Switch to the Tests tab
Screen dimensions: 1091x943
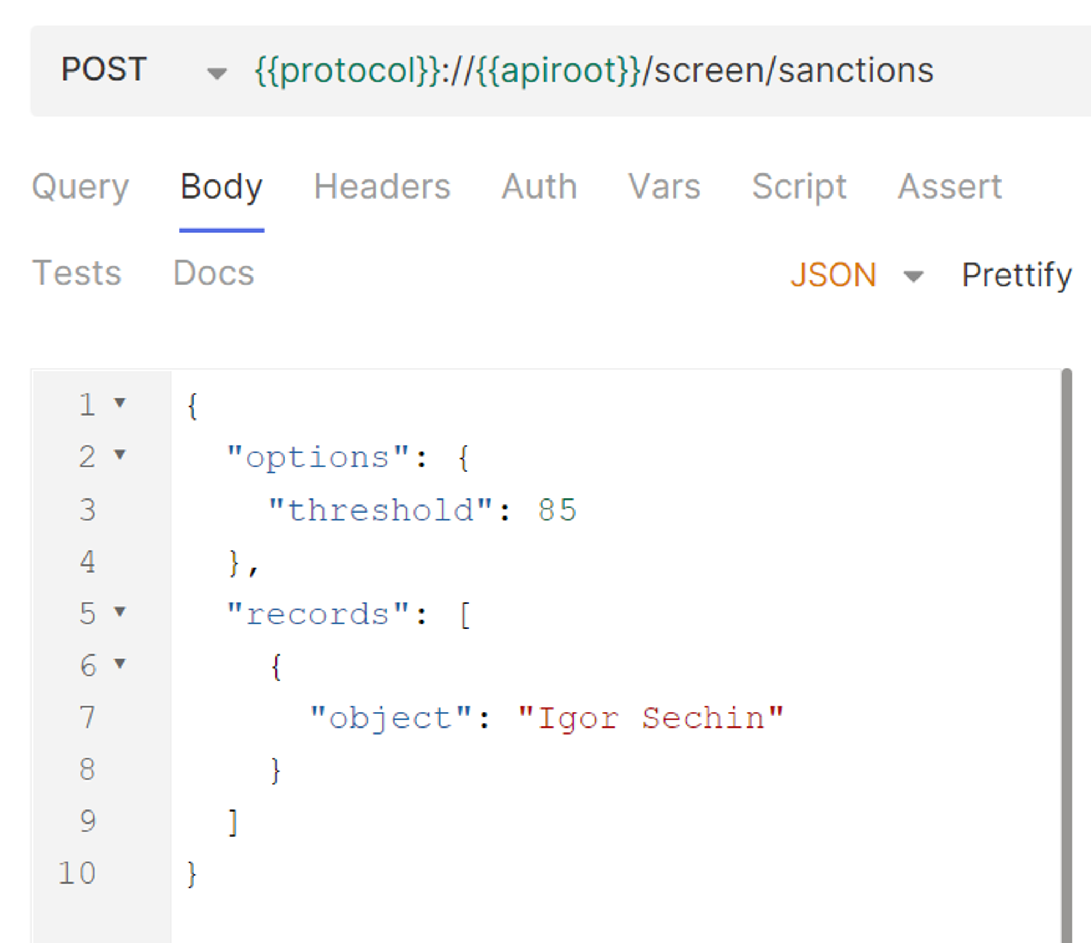[76, 273]
